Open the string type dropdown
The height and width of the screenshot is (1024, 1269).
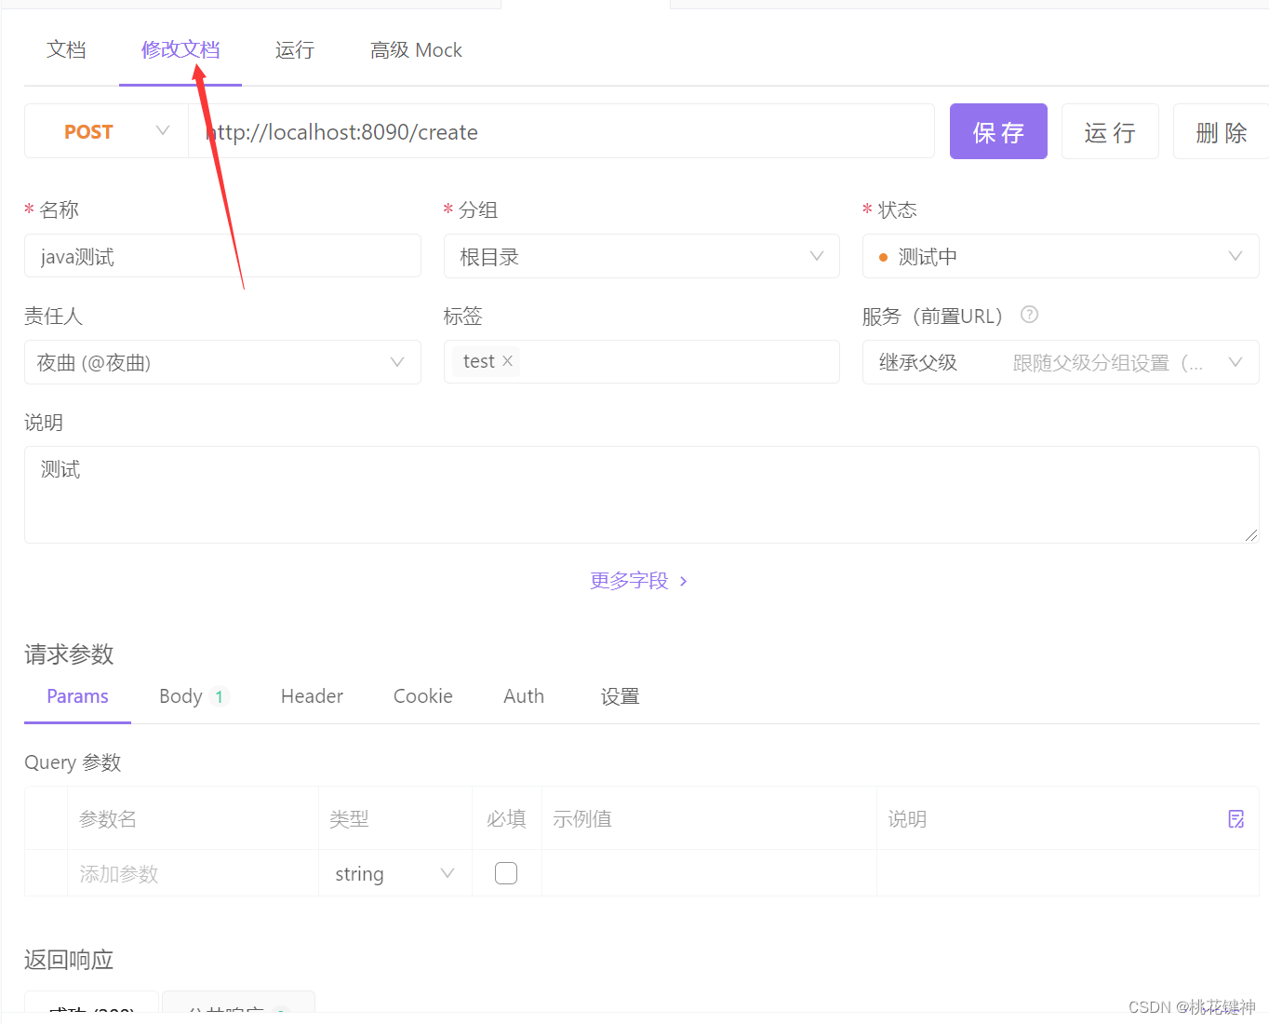click(395, 873)
